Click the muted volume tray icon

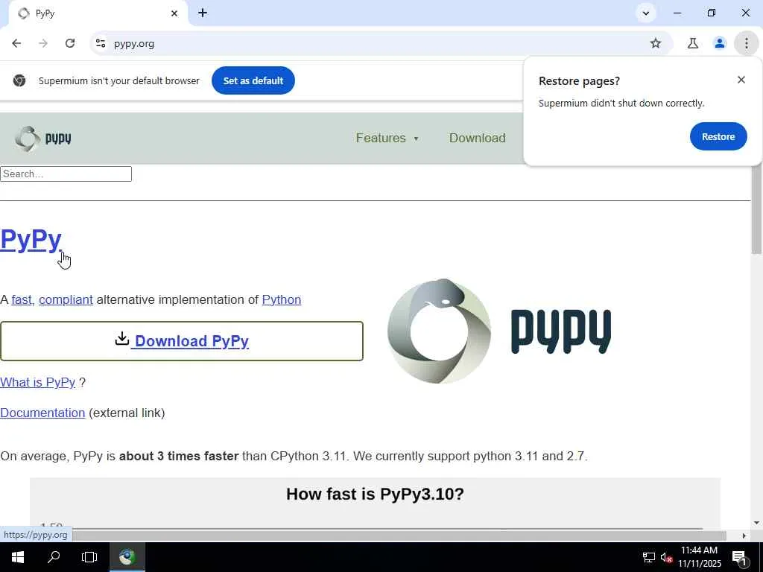pos(667,557)
